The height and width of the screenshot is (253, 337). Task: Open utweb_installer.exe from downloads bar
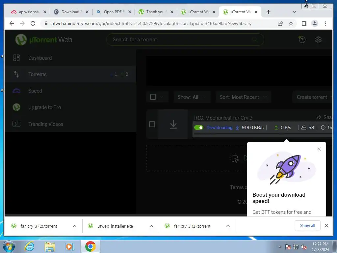pos(115,226)
